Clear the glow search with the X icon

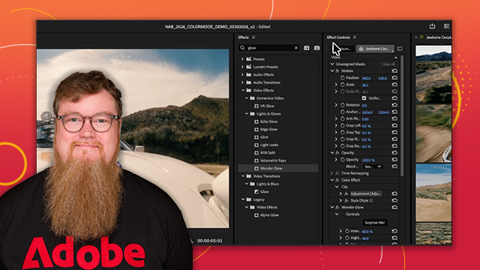tap(296, 48)
